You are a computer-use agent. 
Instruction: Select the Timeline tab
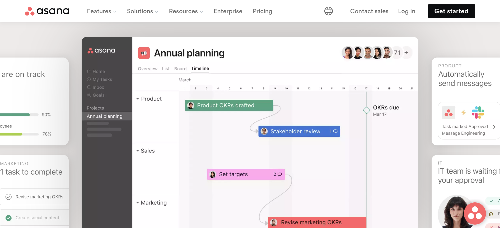coord(200,69)
